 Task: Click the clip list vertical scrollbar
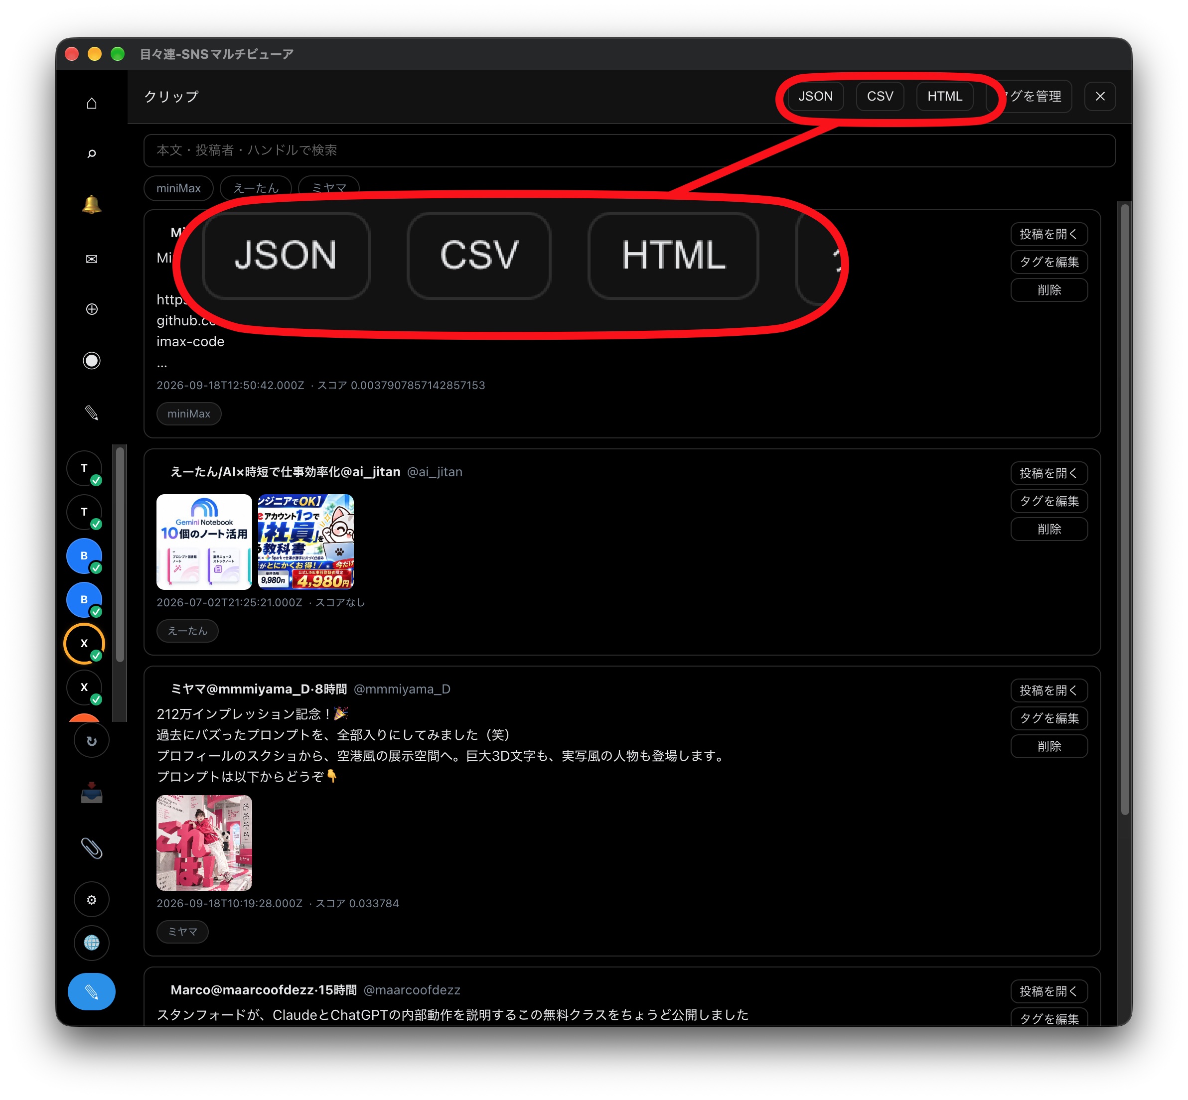coord(1124,510)
